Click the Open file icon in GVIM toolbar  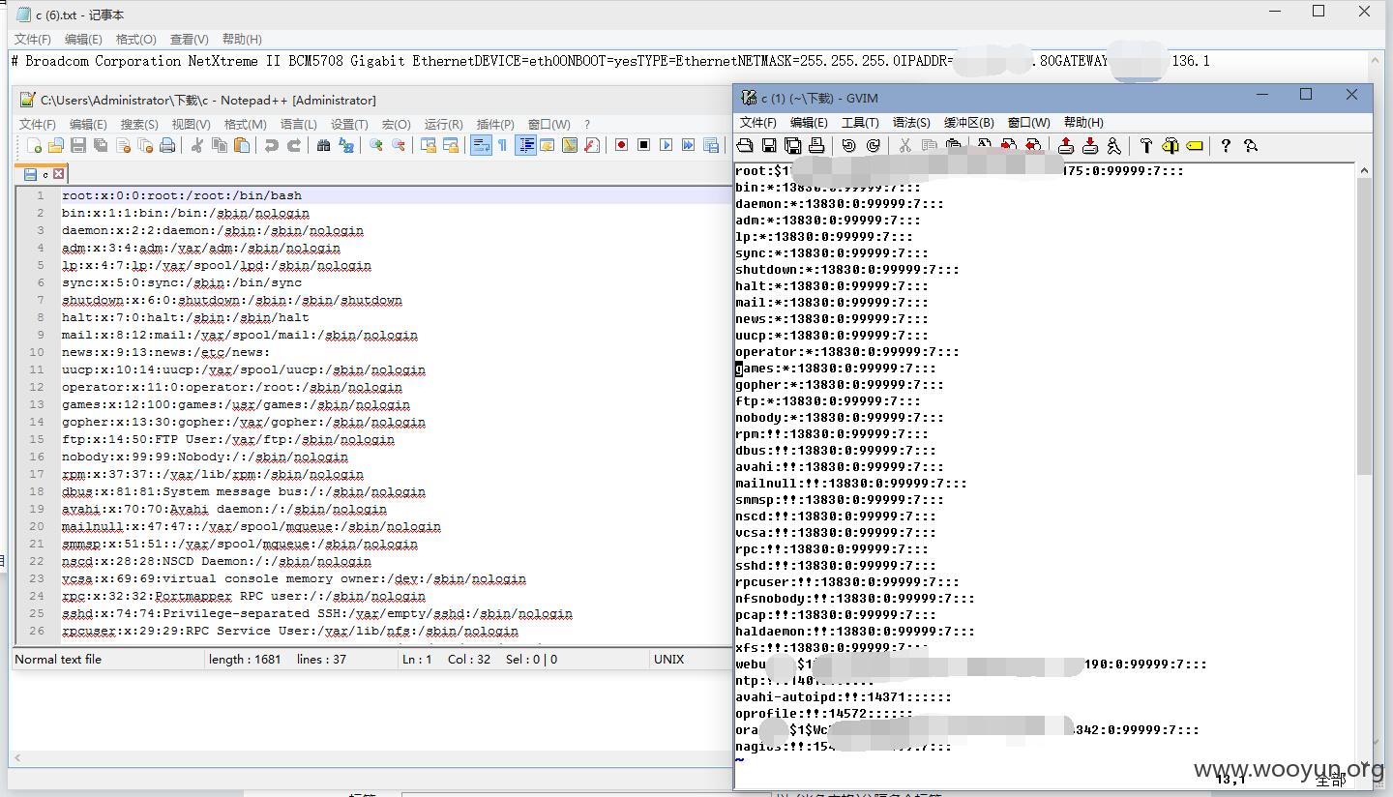point(745,146)
